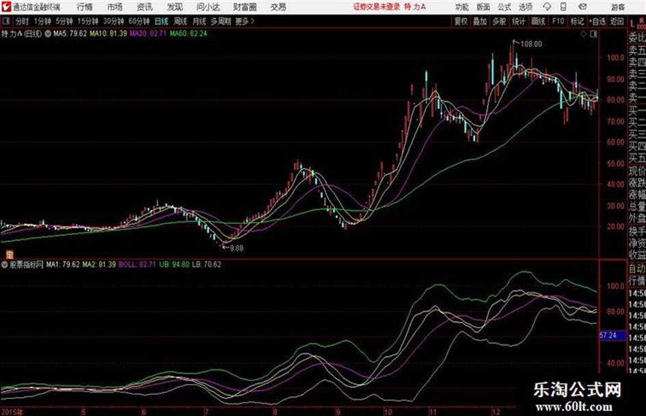Image resolution: width=646 pixels, height=416 pixels.
Task: Switch to the 分时 intraday tab
Action: (x=23, y=21)
